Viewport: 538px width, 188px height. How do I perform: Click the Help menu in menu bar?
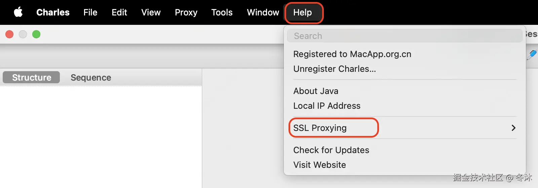point(303,12)
